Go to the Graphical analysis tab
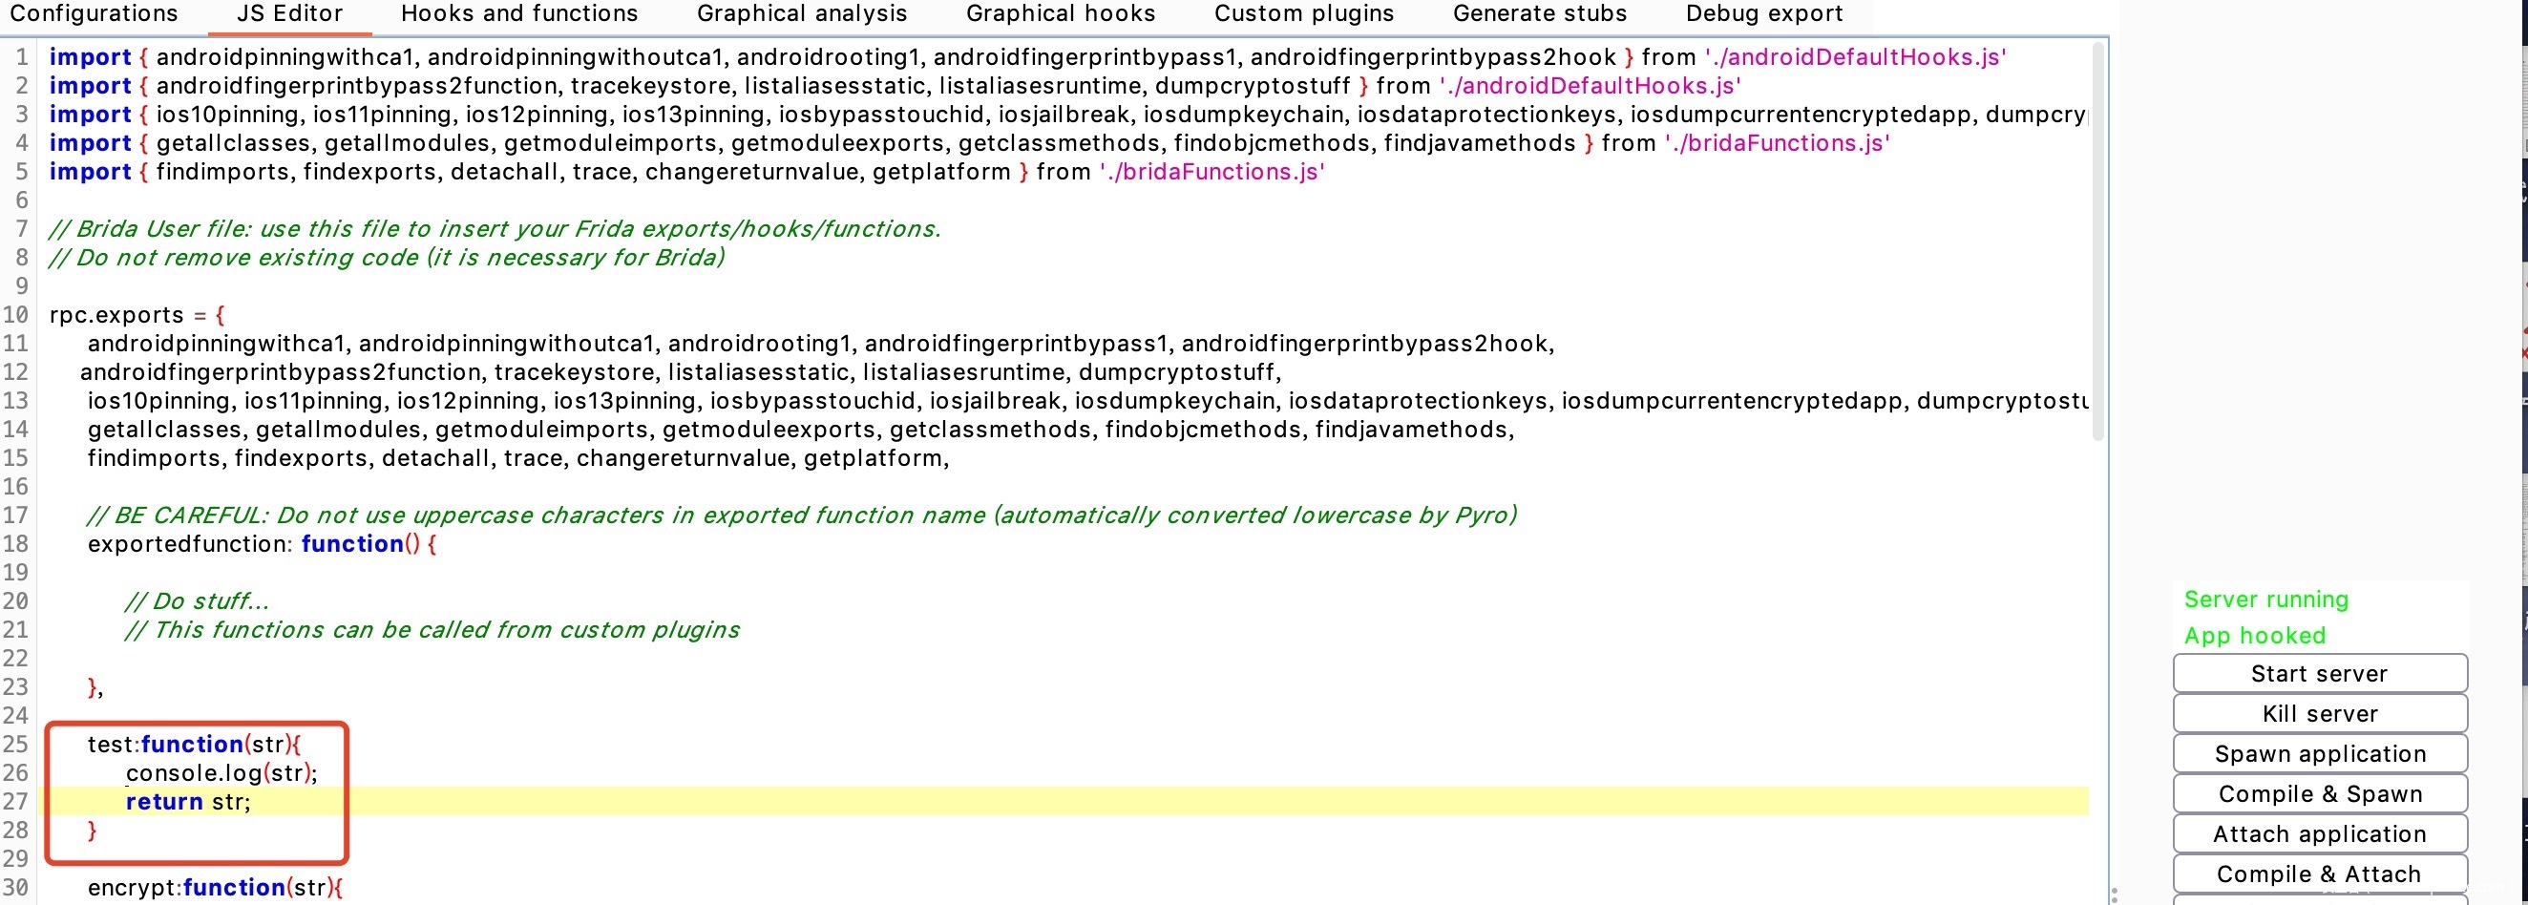 [x=802, y=13]
